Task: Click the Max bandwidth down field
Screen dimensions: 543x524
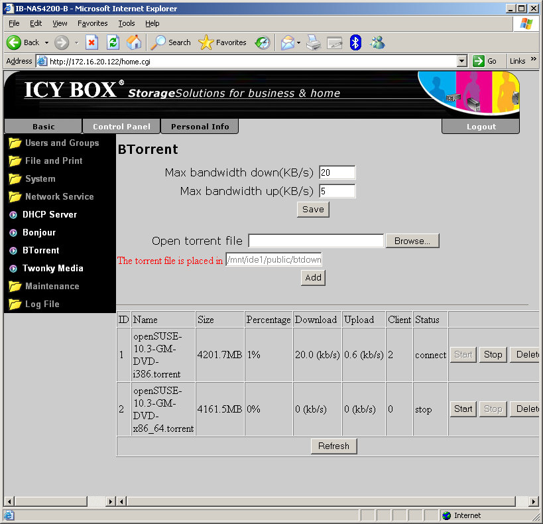Action: (337, 172)
